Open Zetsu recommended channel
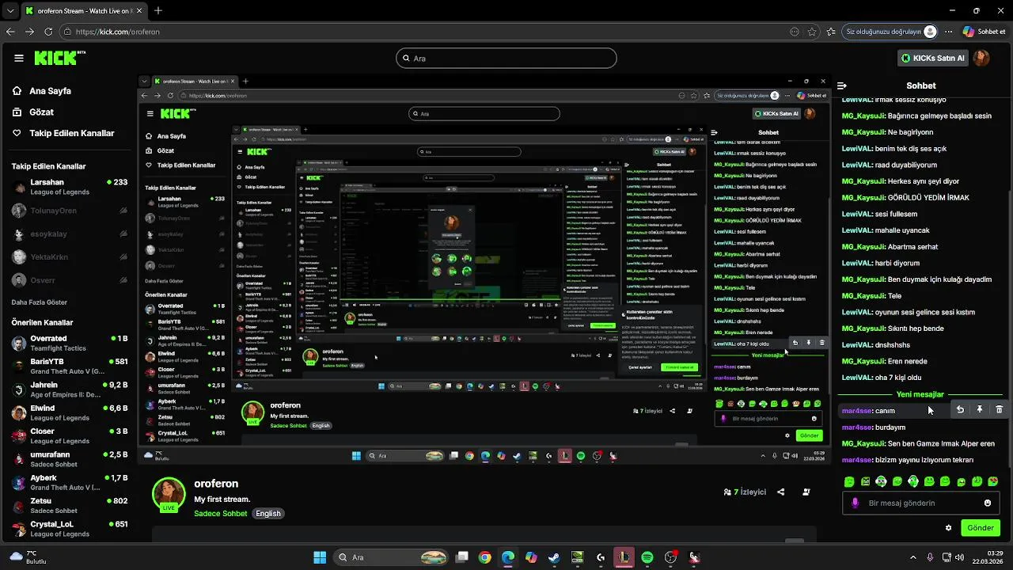The image size is (1013, 570). [x=70, y=506]
